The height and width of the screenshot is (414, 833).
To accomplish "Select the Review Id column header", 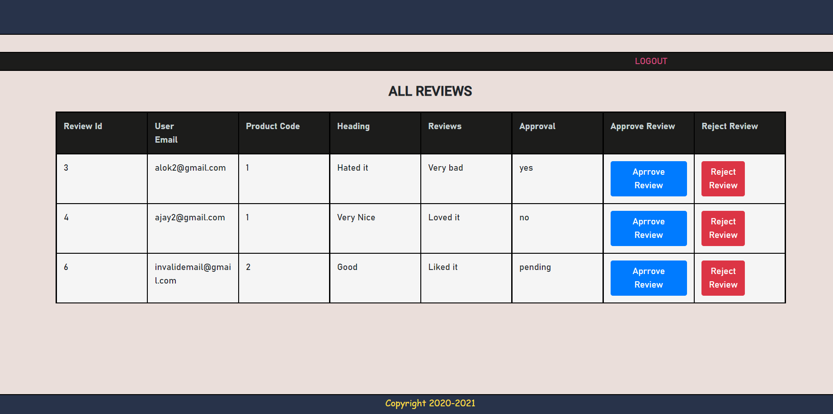I will click(102, 133).
